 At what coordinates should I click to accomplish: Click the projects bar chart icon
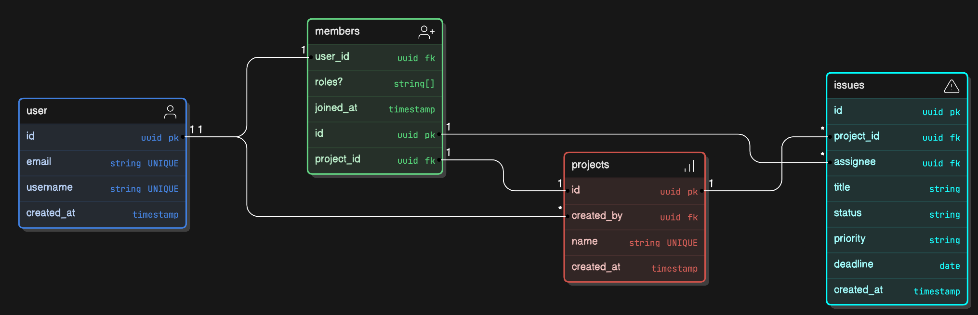[x=689, y=166]
